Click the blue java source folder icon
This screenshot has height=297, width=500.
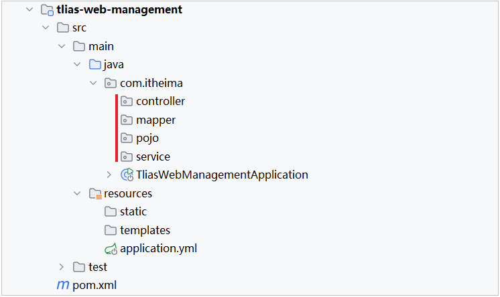[x=95, y=65]
